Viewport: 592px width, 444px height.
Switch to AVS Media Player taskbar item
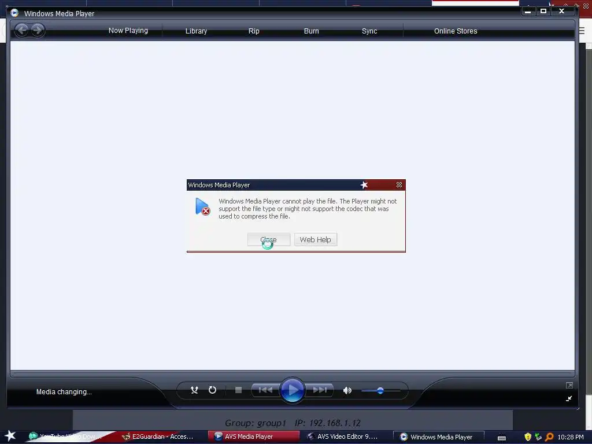pyautogui.click(x=254, y=436)
